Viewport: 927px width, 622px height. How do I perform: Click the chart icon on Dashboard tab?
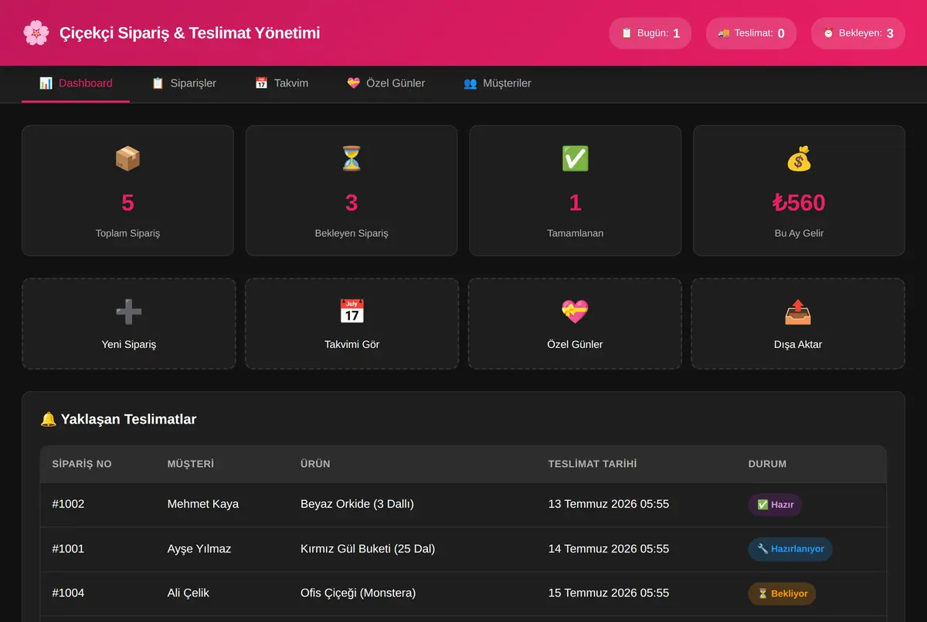pos(46,83)
